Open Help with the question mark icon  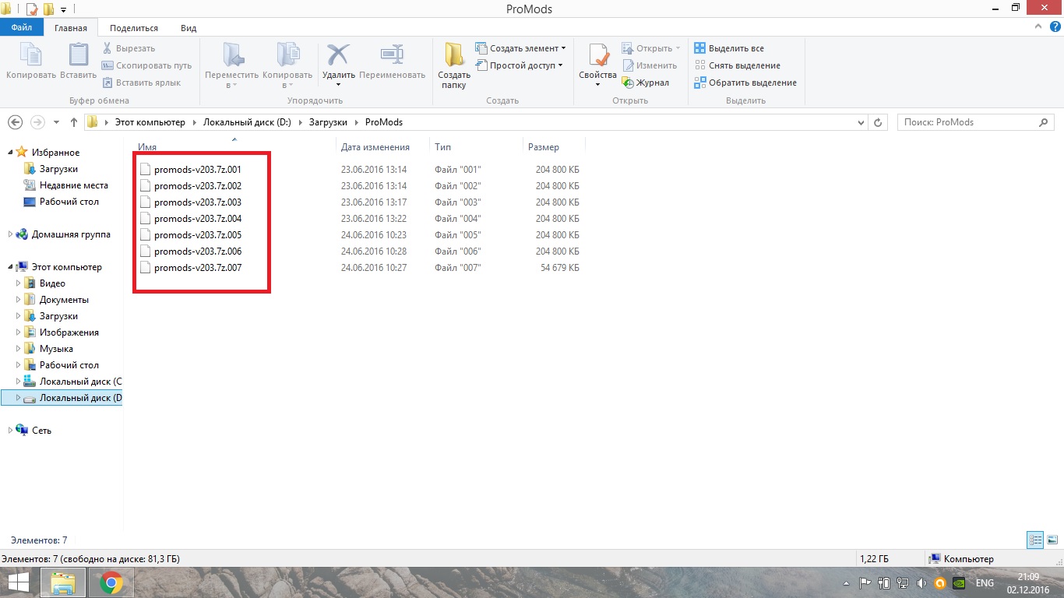pos(1054,27)
